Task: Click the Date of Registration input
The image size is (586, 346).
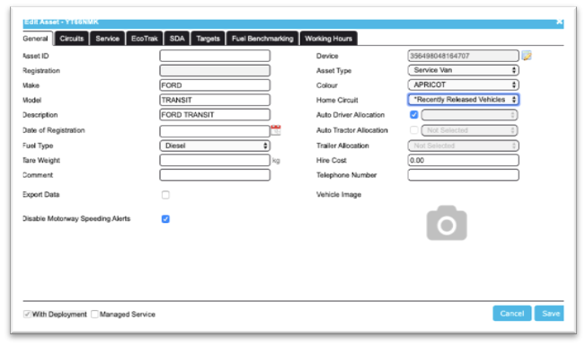Action: click(x=215, y=131)
